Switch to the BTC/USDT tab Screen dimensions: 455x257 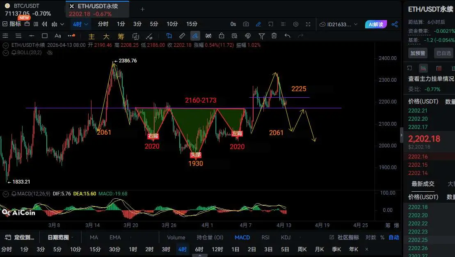click(x=28, y=9)
